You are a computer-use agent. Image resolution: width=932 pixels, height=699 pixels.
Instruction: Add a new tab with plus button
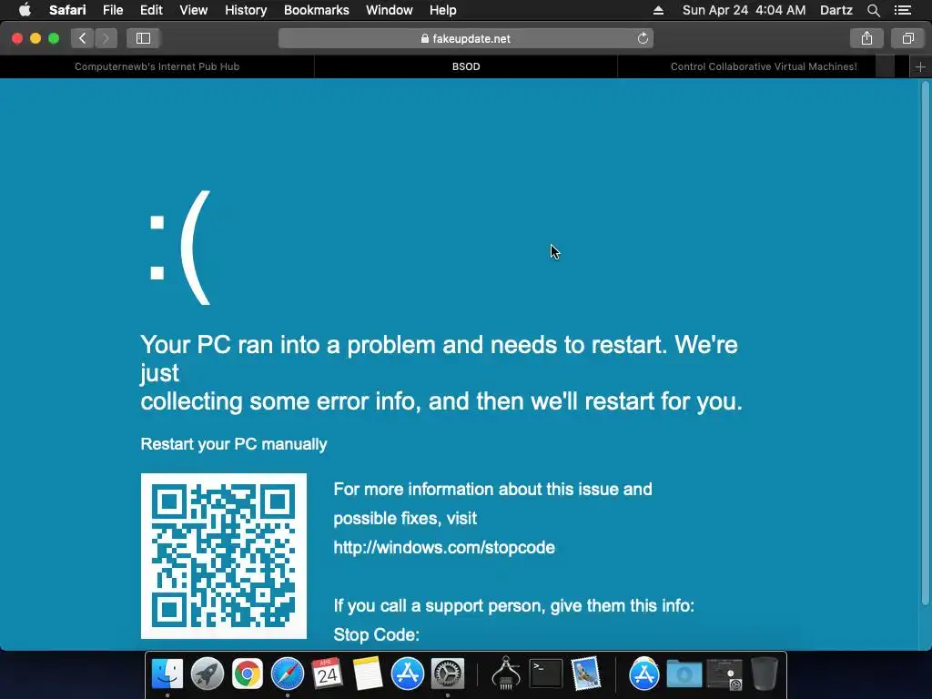click(x=920, y=66)
